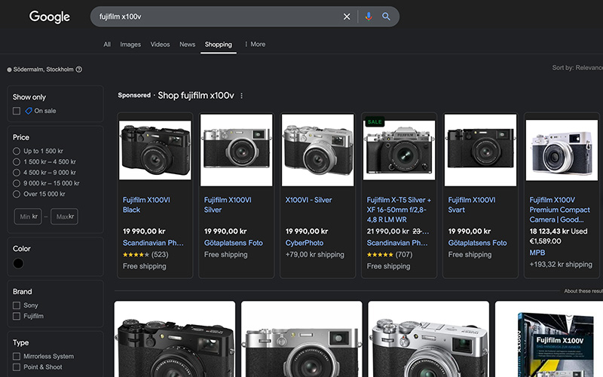The image size is (603, 377).
Task: Open Fujifilm X-T5 Silver kit link
Action: coord(399,210)
